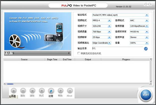Open the 768 kbps video quality dropdown
This screenshot has height=105, width=156.
pos(109,32)
